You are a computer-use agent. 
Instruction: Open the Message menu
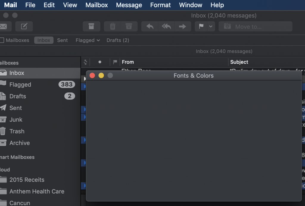click(x=129, y=5)
